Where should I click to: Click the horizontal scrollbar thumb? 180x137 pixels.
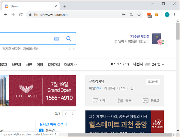pos(120,135)
